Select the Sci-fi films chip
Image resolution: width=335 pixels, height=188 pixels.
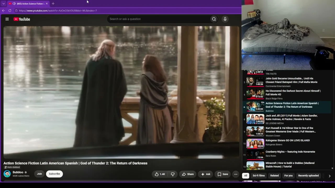click(x=259, y=175)
